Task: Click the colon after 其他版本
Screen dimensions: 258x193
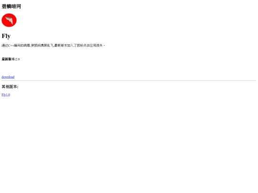Action: pos(18,87)
